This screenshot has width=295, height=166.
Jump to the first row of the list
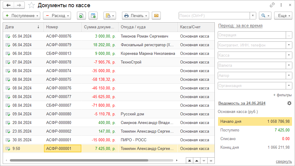189,160
